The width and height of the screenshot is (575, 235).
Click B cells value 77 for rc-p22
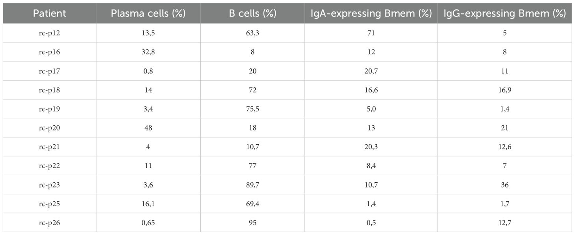pos(252,166)
